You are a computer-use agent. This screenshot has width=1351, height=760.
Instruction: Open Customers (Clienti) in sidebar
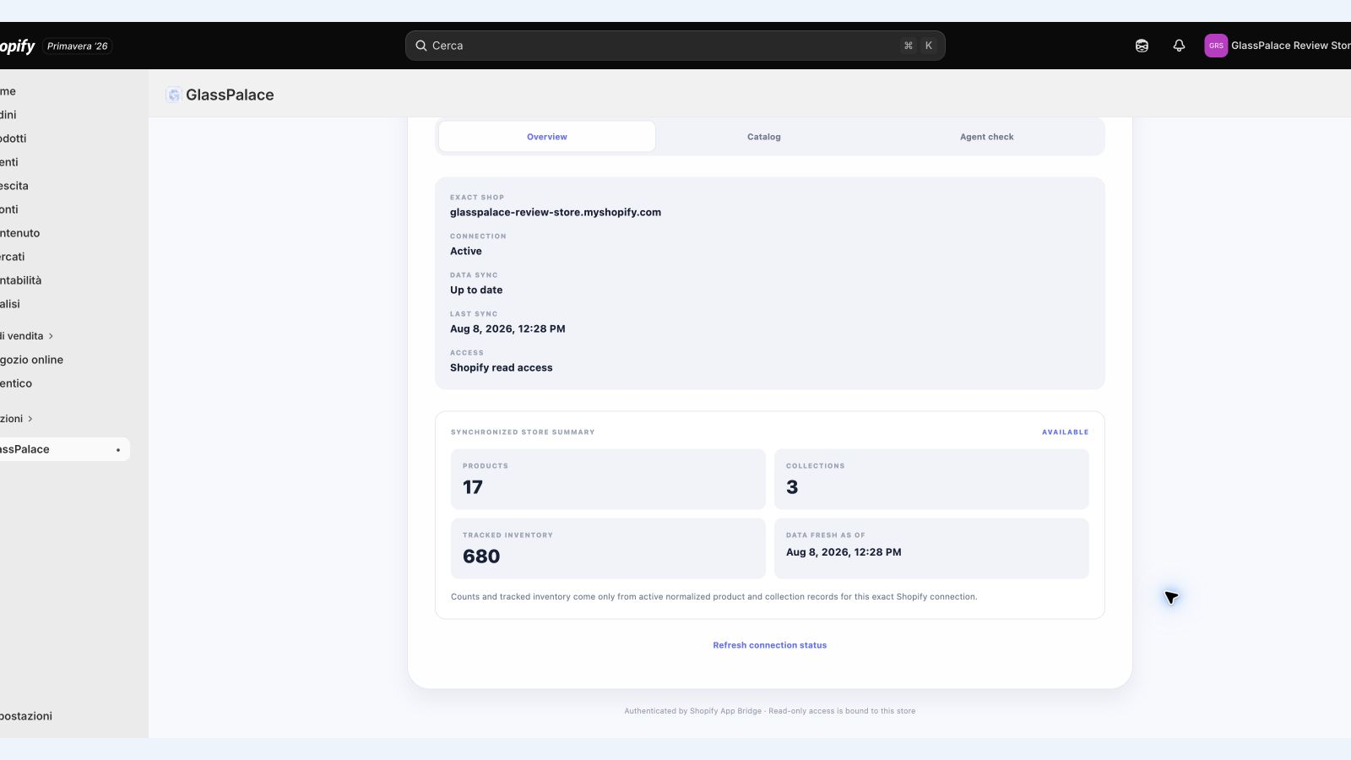pyautogui.click(x=64, y=162)
